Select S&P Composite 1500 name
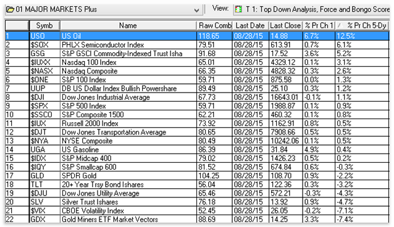This screenshot has width=394, height=227. (128, 115)
